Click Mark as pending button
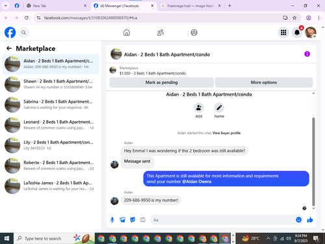 pyautogui.click(x=161, y=83)
